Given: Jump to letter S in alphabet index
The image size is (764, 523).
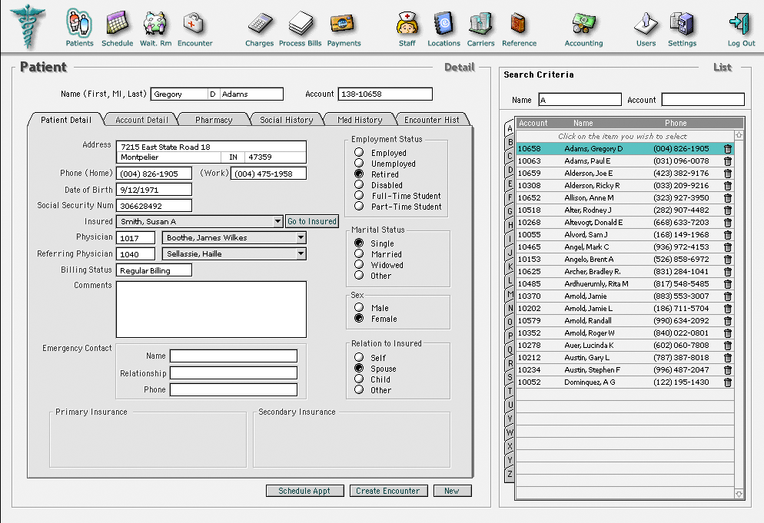Looking at the screenshot, I should tap(510, 377).
